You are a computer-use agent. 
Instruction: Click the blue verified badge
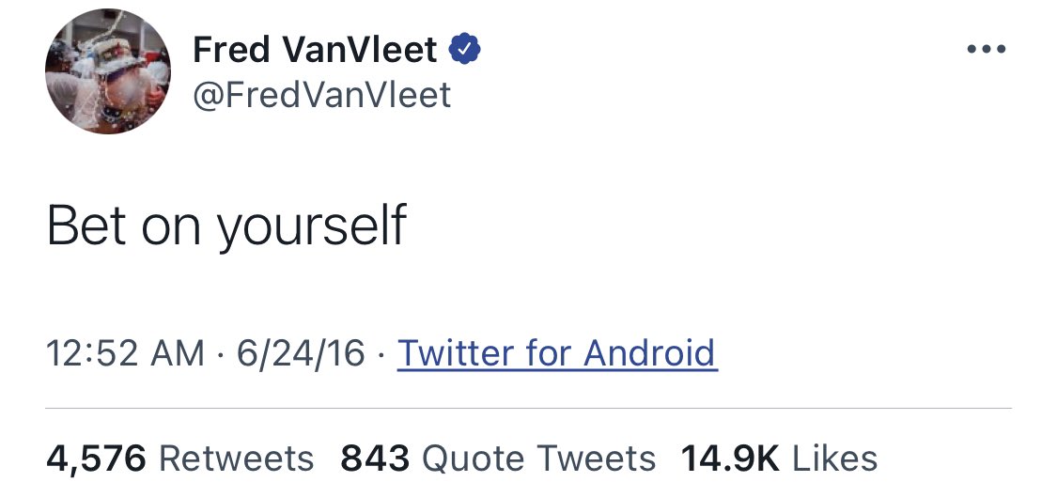click(465, 49)
